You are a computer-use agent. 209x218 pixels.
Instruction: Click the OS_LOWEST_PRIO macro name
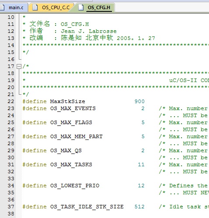tap(75, 186)
